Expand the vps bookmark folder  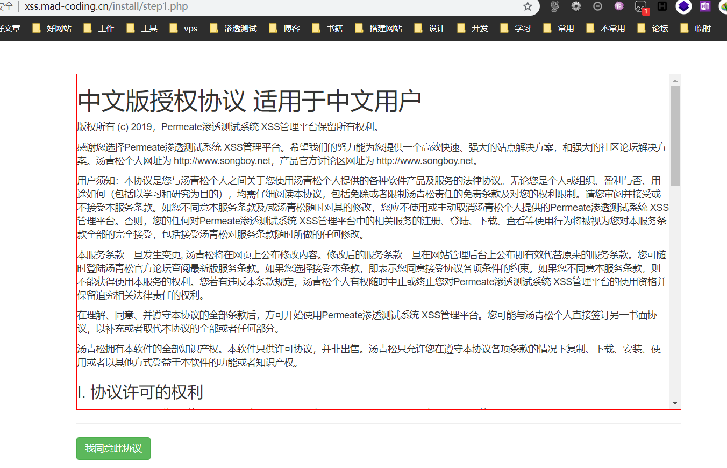point(184,29)
